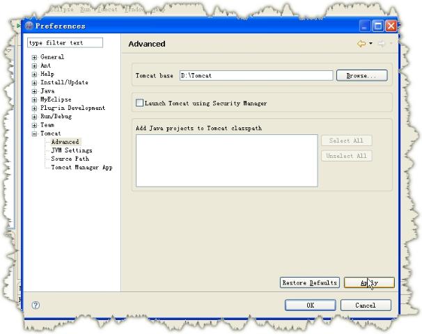This screenshot has width=422, height=334.
Task: Click the Tomcat base path field
Action: tap(256, 76)
